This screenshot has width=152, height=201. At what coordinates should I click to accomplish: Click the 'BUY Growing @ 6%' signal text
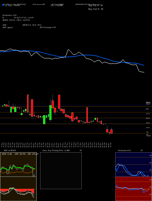48,27
